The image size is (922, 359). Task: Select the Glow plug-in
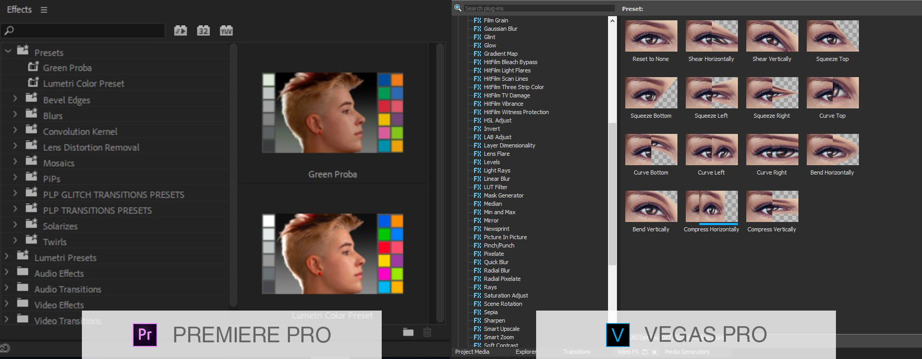coord(490,45)
